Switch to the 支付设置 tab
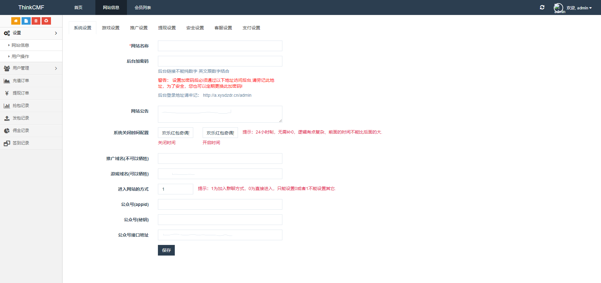The width and height of the screenshot is (601, 283). 251,28
